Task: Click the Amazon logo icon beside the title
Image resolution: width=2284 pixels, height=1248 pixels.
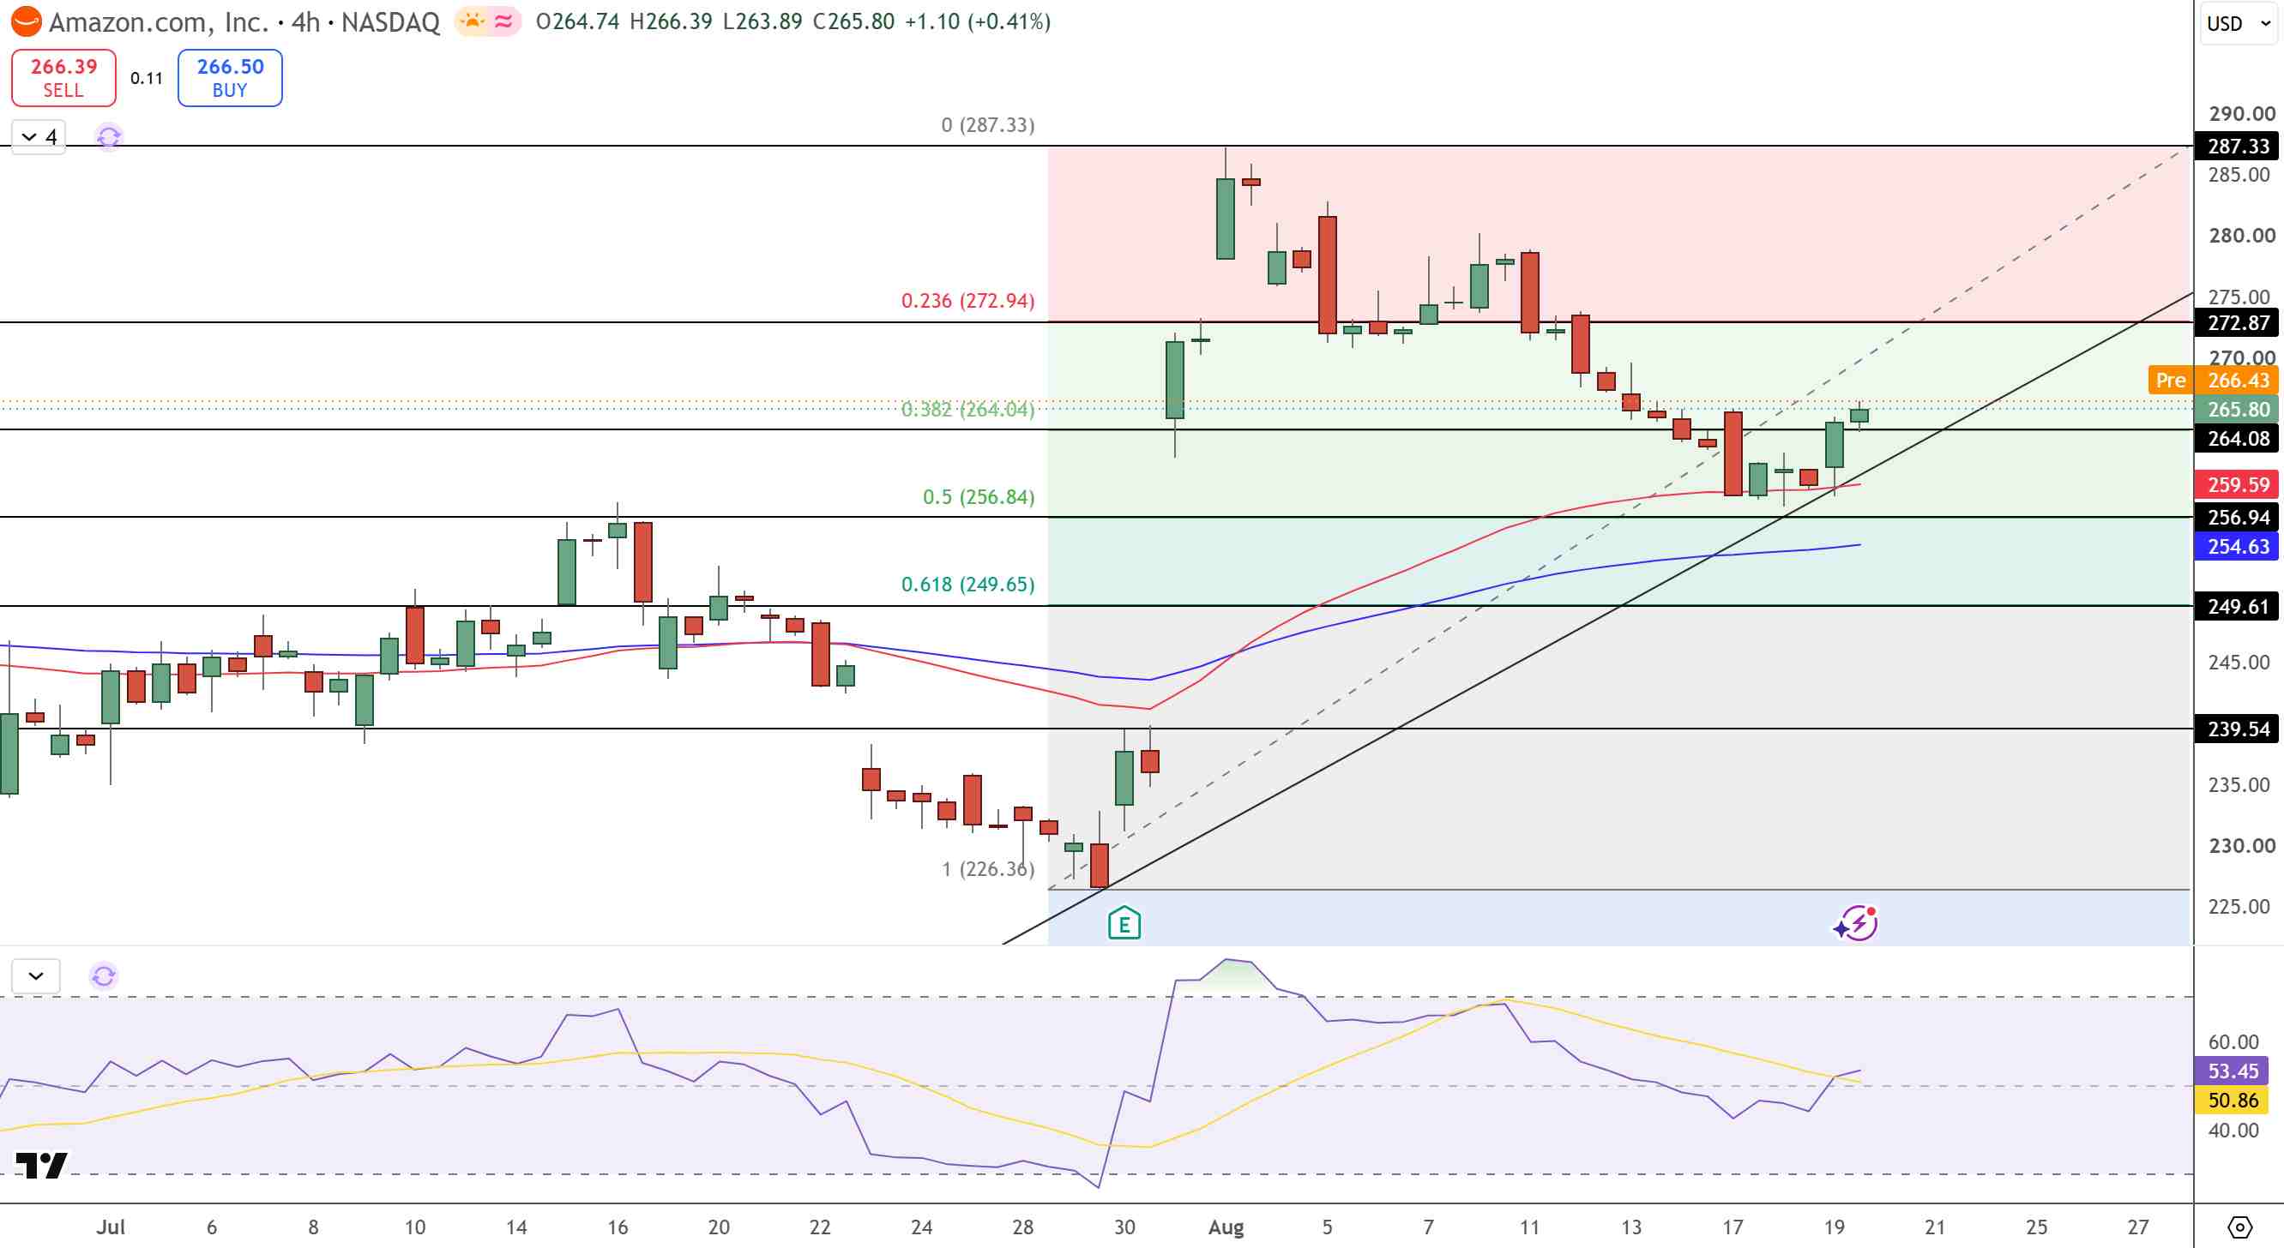Action: point(26,21)
